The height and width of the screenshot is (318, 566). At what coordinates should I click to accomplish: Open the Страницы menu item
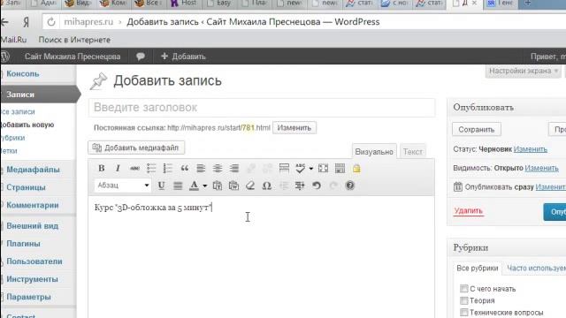tap(26, 187)
